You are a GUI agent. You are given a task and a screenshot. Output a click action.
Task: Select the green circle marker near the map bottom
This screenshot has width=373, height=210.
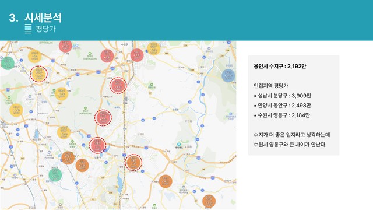55,174
